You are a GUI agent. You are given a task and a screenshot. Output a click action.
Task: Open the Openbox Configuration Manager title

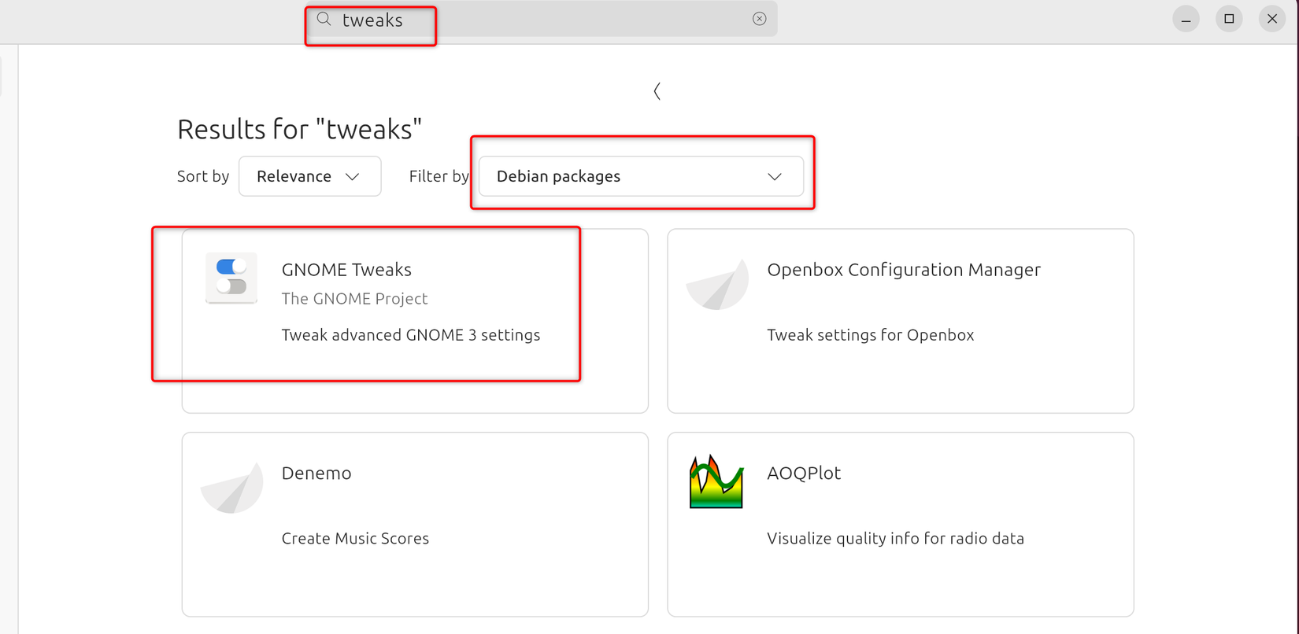pyautogui.click(x=904, y=269)
